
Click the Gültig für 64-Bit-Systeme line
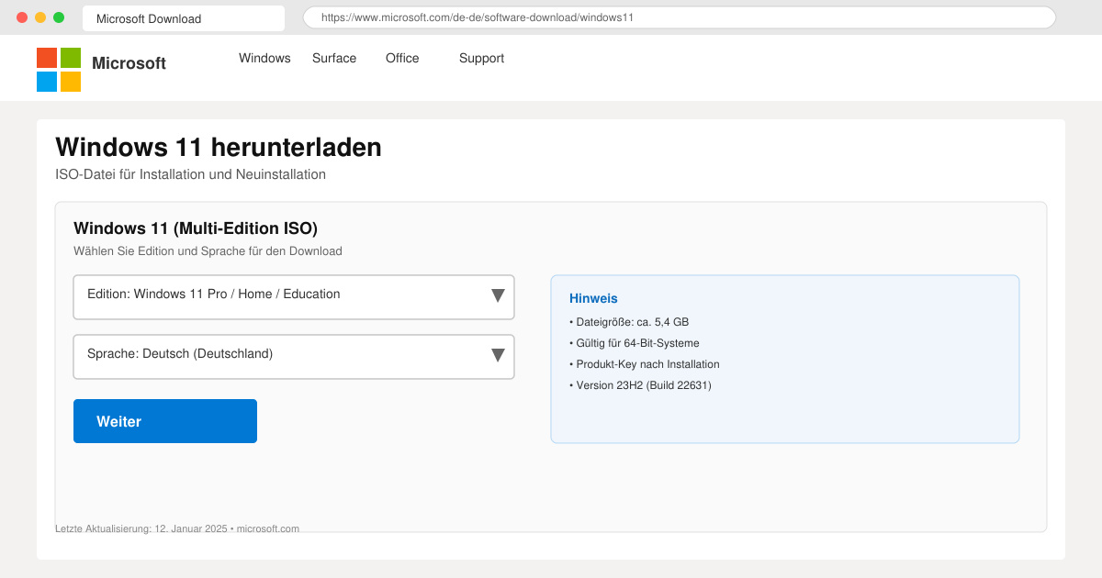click(635, 343)
